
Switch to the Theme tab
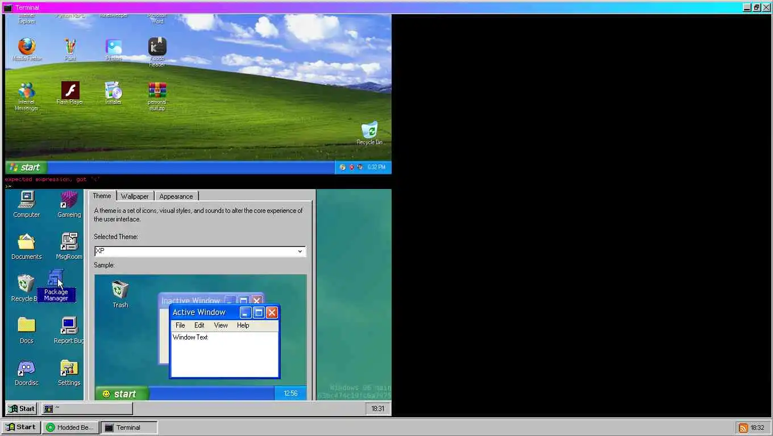102,196
